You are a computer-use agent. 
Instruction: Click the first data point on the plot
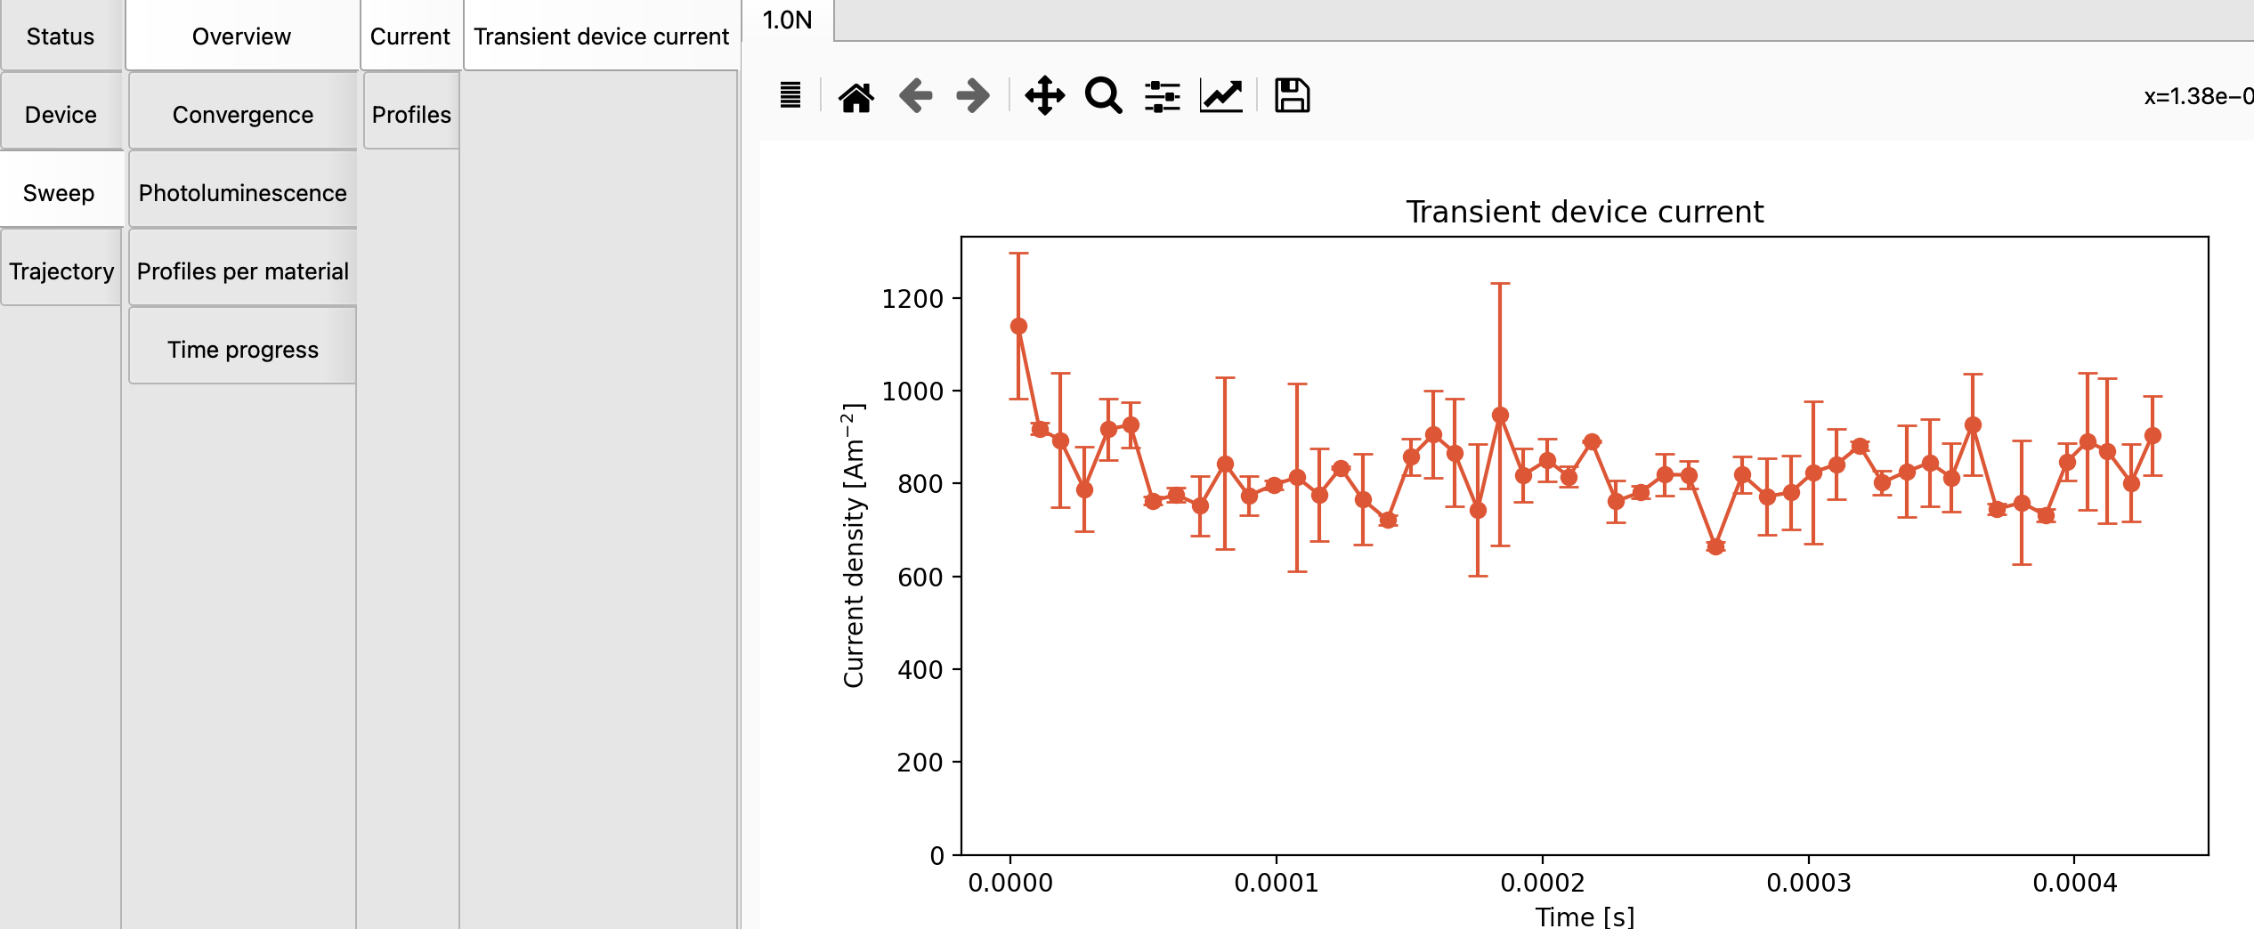pos(1018,327)
